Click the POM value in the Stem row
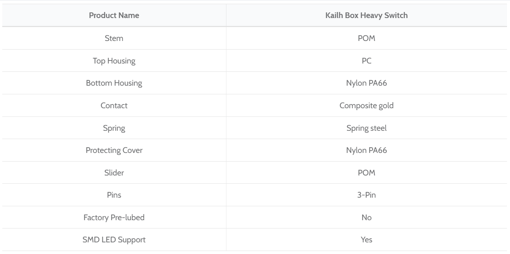This screenshot has height=254, width=510. (366, 38)
